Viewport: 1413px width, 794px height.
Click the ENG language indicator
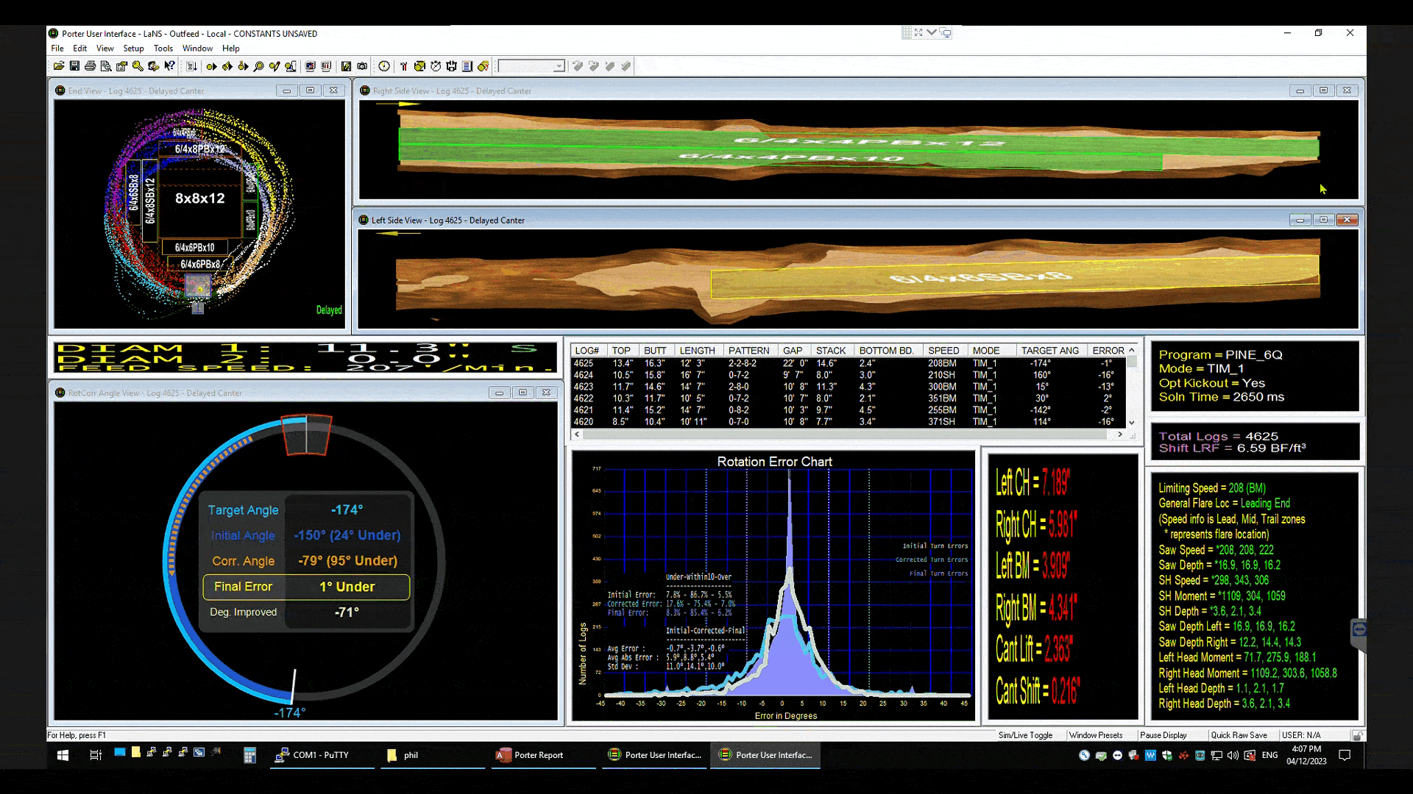(1269, 755)
